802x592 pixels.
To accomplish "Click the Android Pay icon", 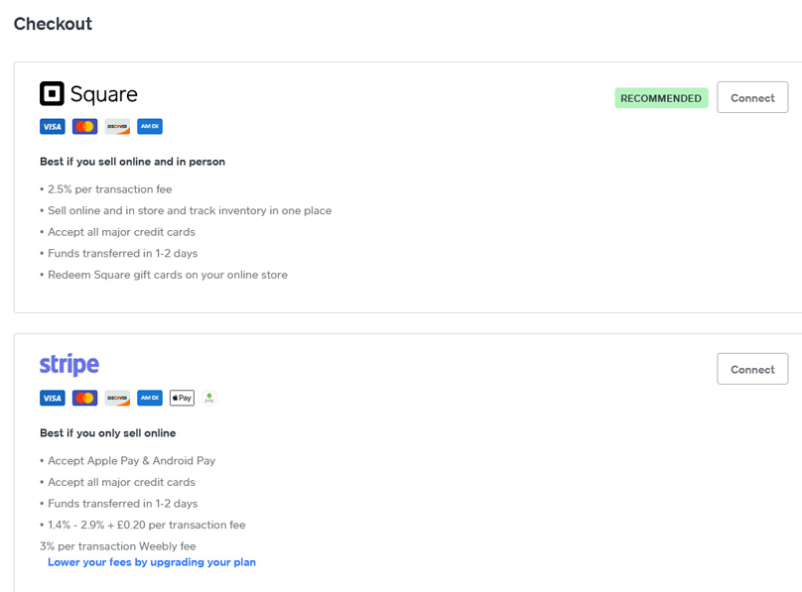I will click(209, 398).
